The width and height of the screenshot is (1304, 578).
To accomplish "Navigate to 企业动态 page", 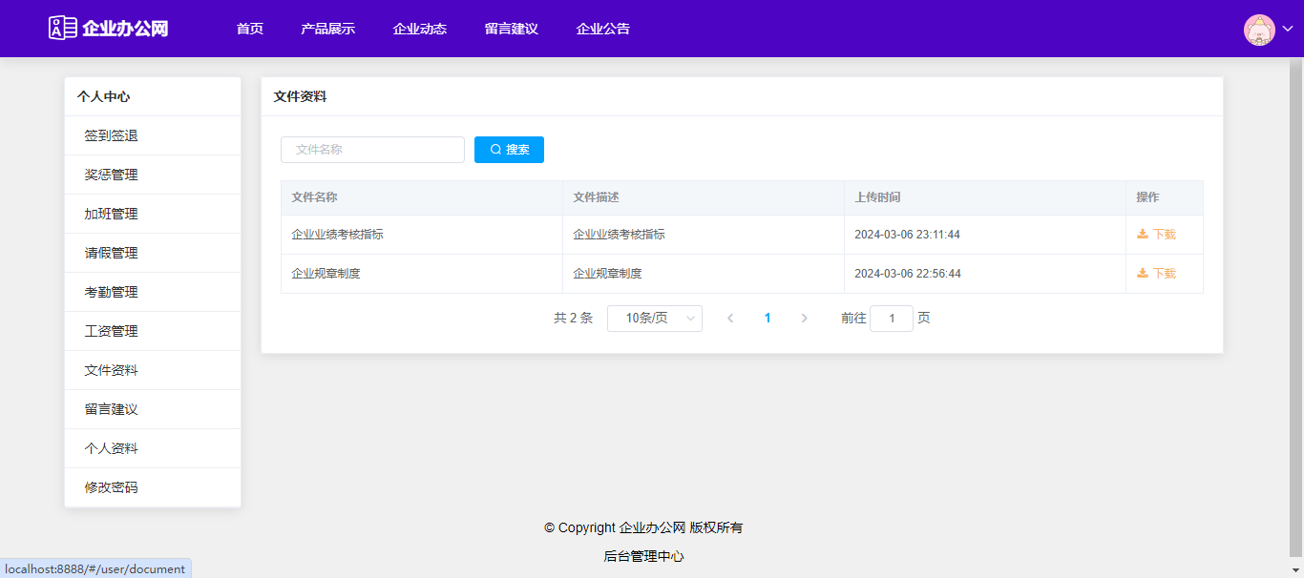I will click(x=419, y=29).
